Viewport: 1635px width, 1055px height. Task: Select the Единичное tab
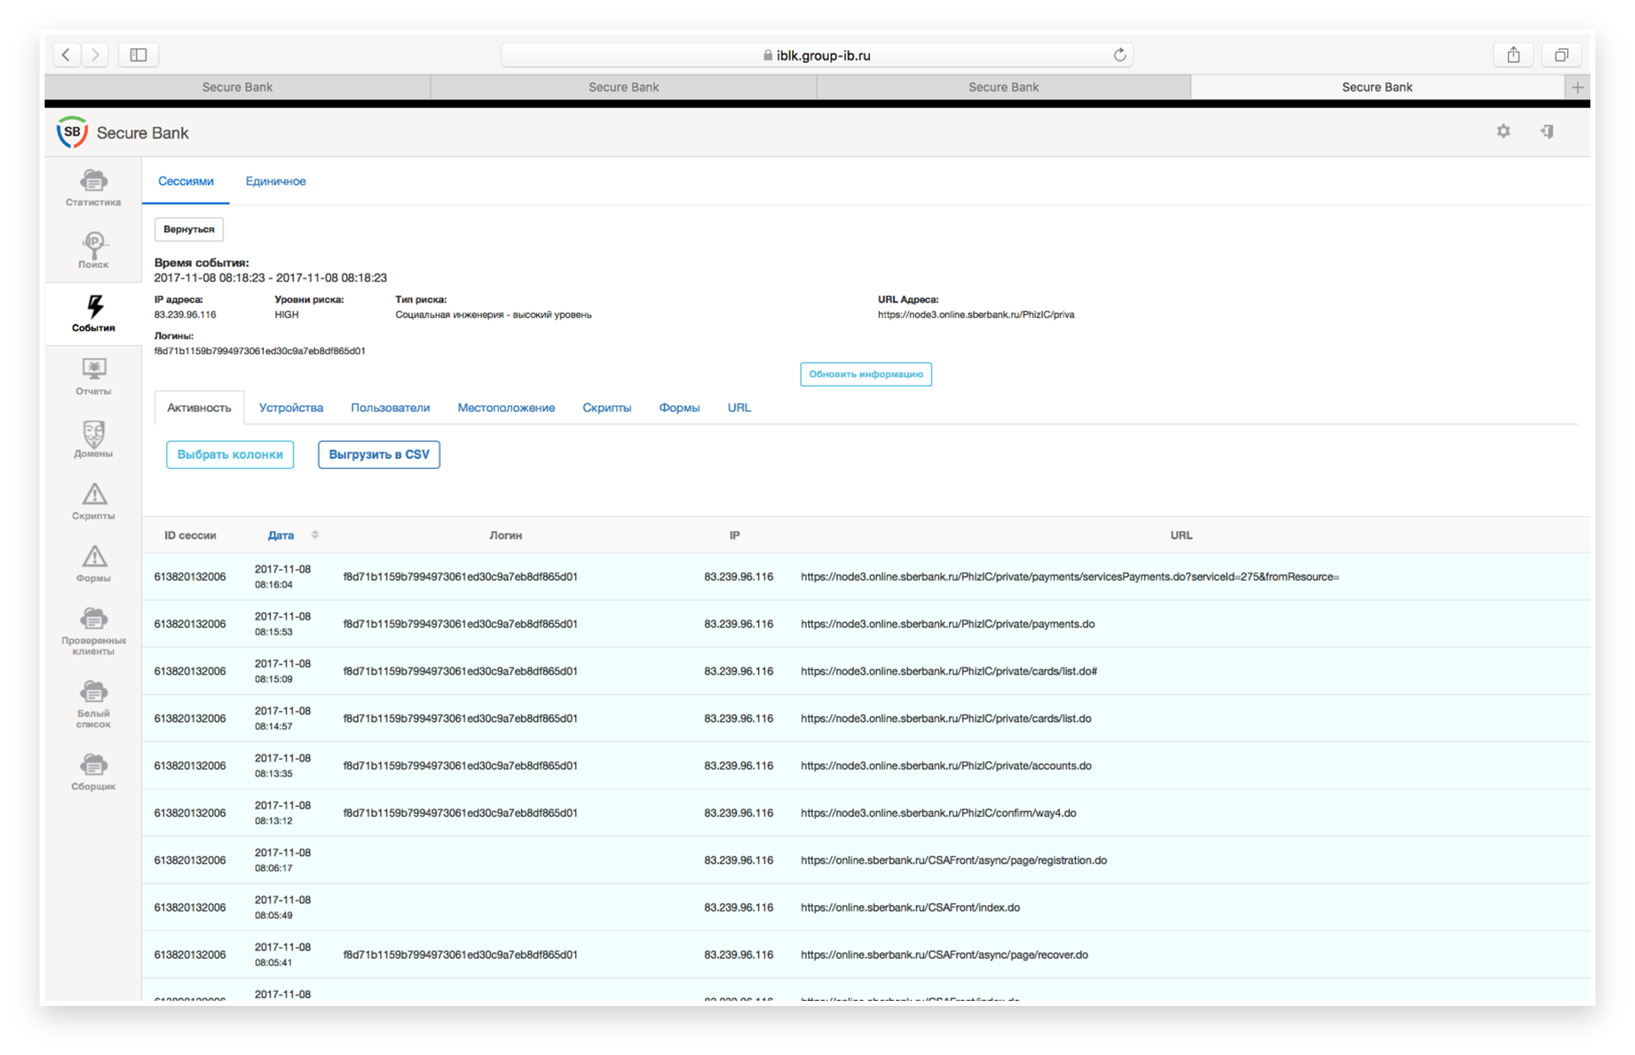tap(275, 181)
